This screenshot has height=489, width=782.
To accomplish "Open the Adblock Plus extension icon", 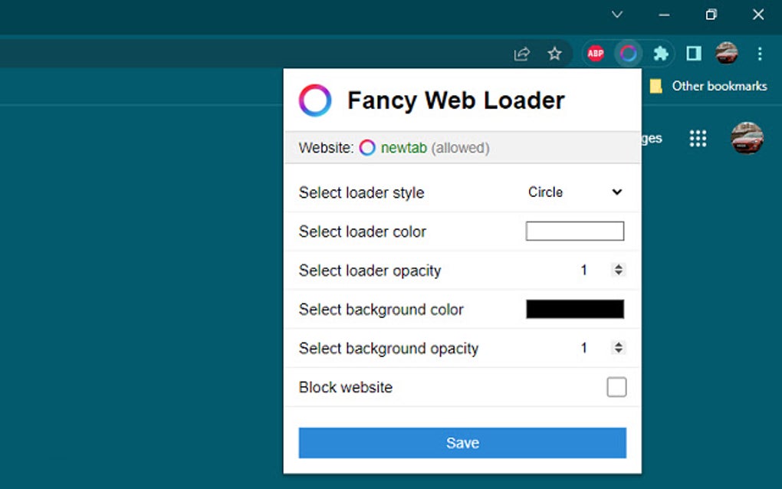I will coord(595,54).
